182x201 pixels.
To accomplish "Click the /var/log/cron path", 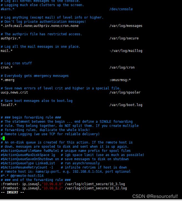I will (x=122, y=67).
